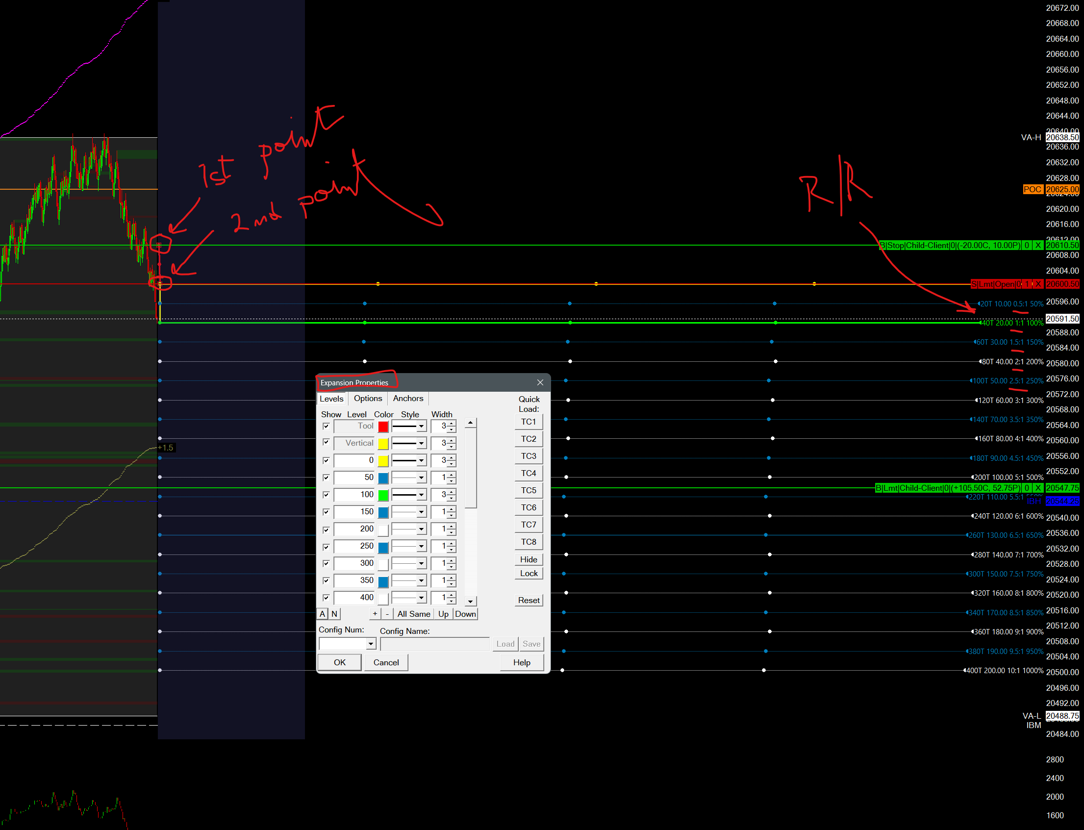Switch to the Anchors tab

pyautogui.click(x=407, y=398)
